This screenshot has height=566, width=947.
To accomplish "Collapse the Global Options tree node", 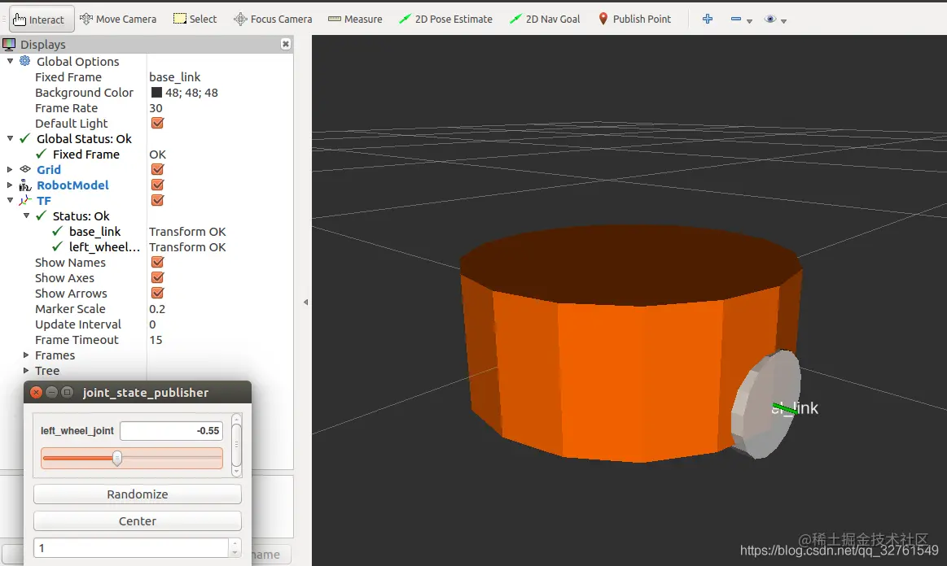I will click(x=11, y=61).
